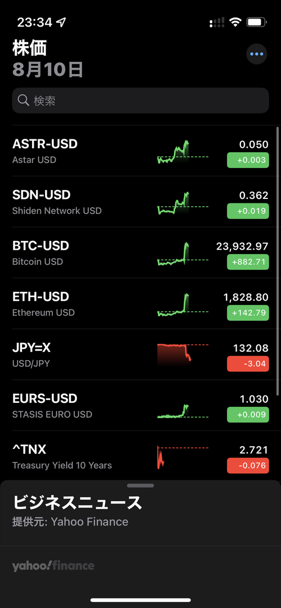Toggle the JPY=X -3.04 change badge
This screenshot has width=281, height=608.
pyautogui.click(x=248, y=364)
